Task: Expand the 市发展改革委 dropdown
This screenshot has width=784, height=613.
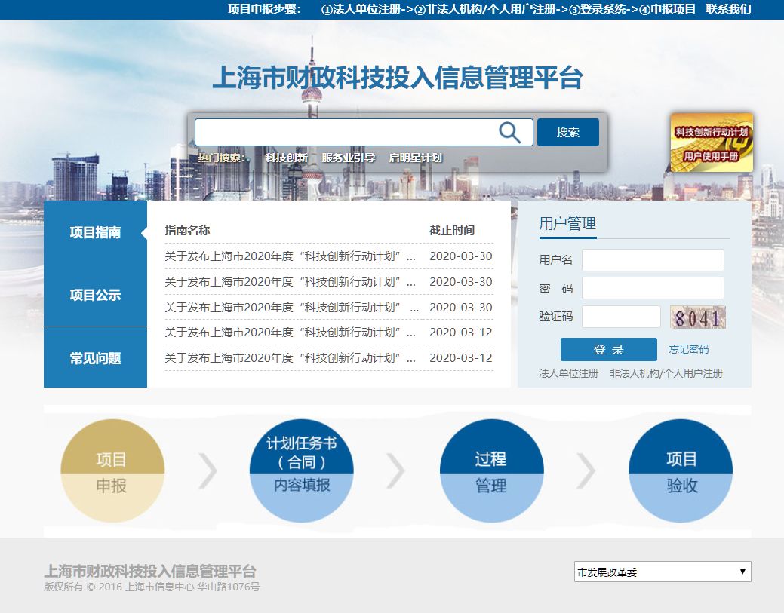Action: coord(663,572)
